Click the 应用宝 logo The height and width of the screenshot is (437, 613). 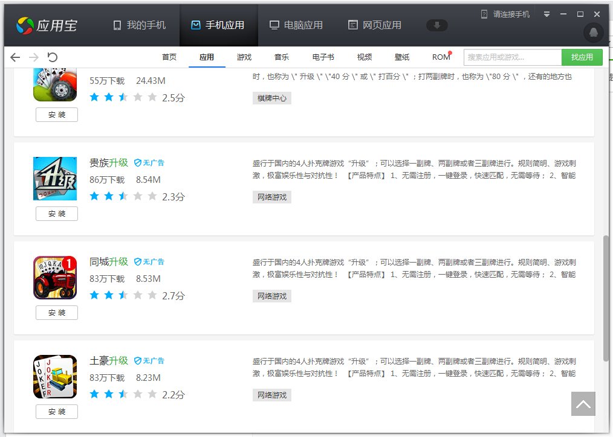(47, 25)
